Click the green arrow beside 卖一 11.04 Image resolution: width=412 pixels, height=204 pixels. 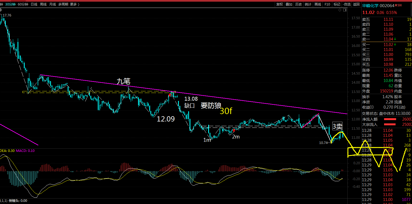(x=395, y=39)
